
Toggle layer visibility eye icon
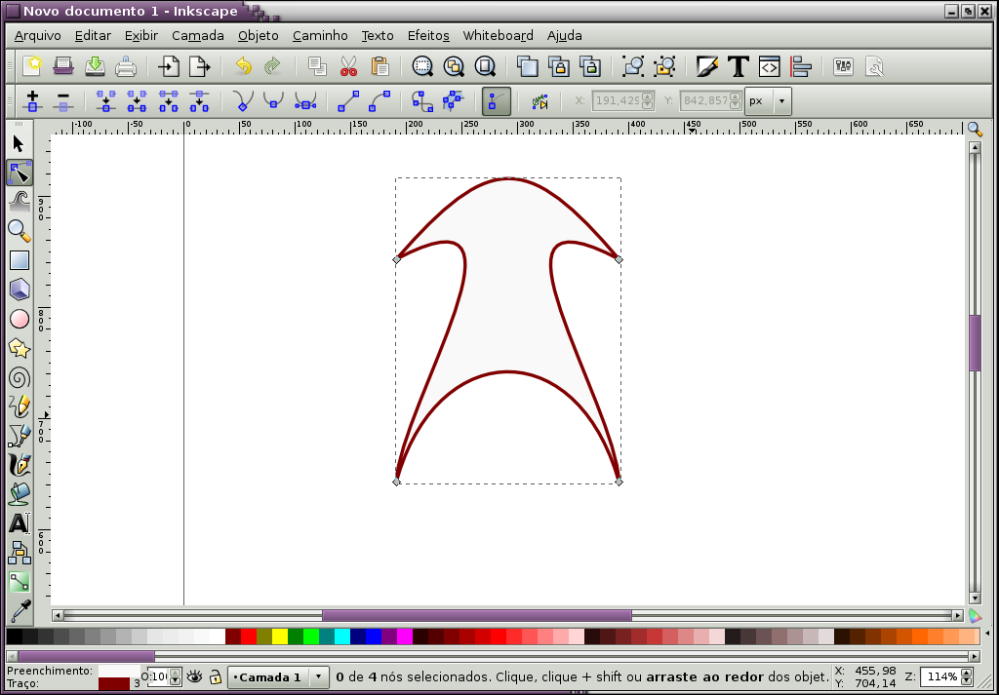194,676
